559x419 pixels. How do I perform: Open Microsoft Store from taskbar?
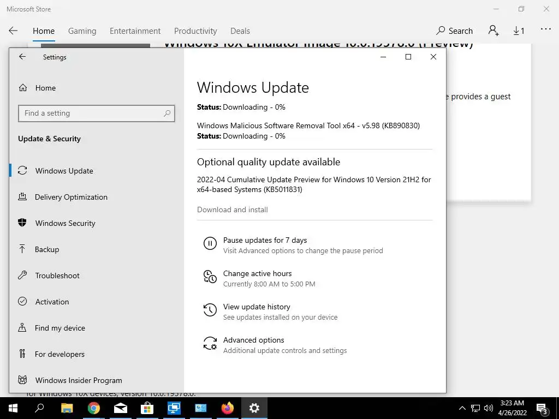pos(147,408)
